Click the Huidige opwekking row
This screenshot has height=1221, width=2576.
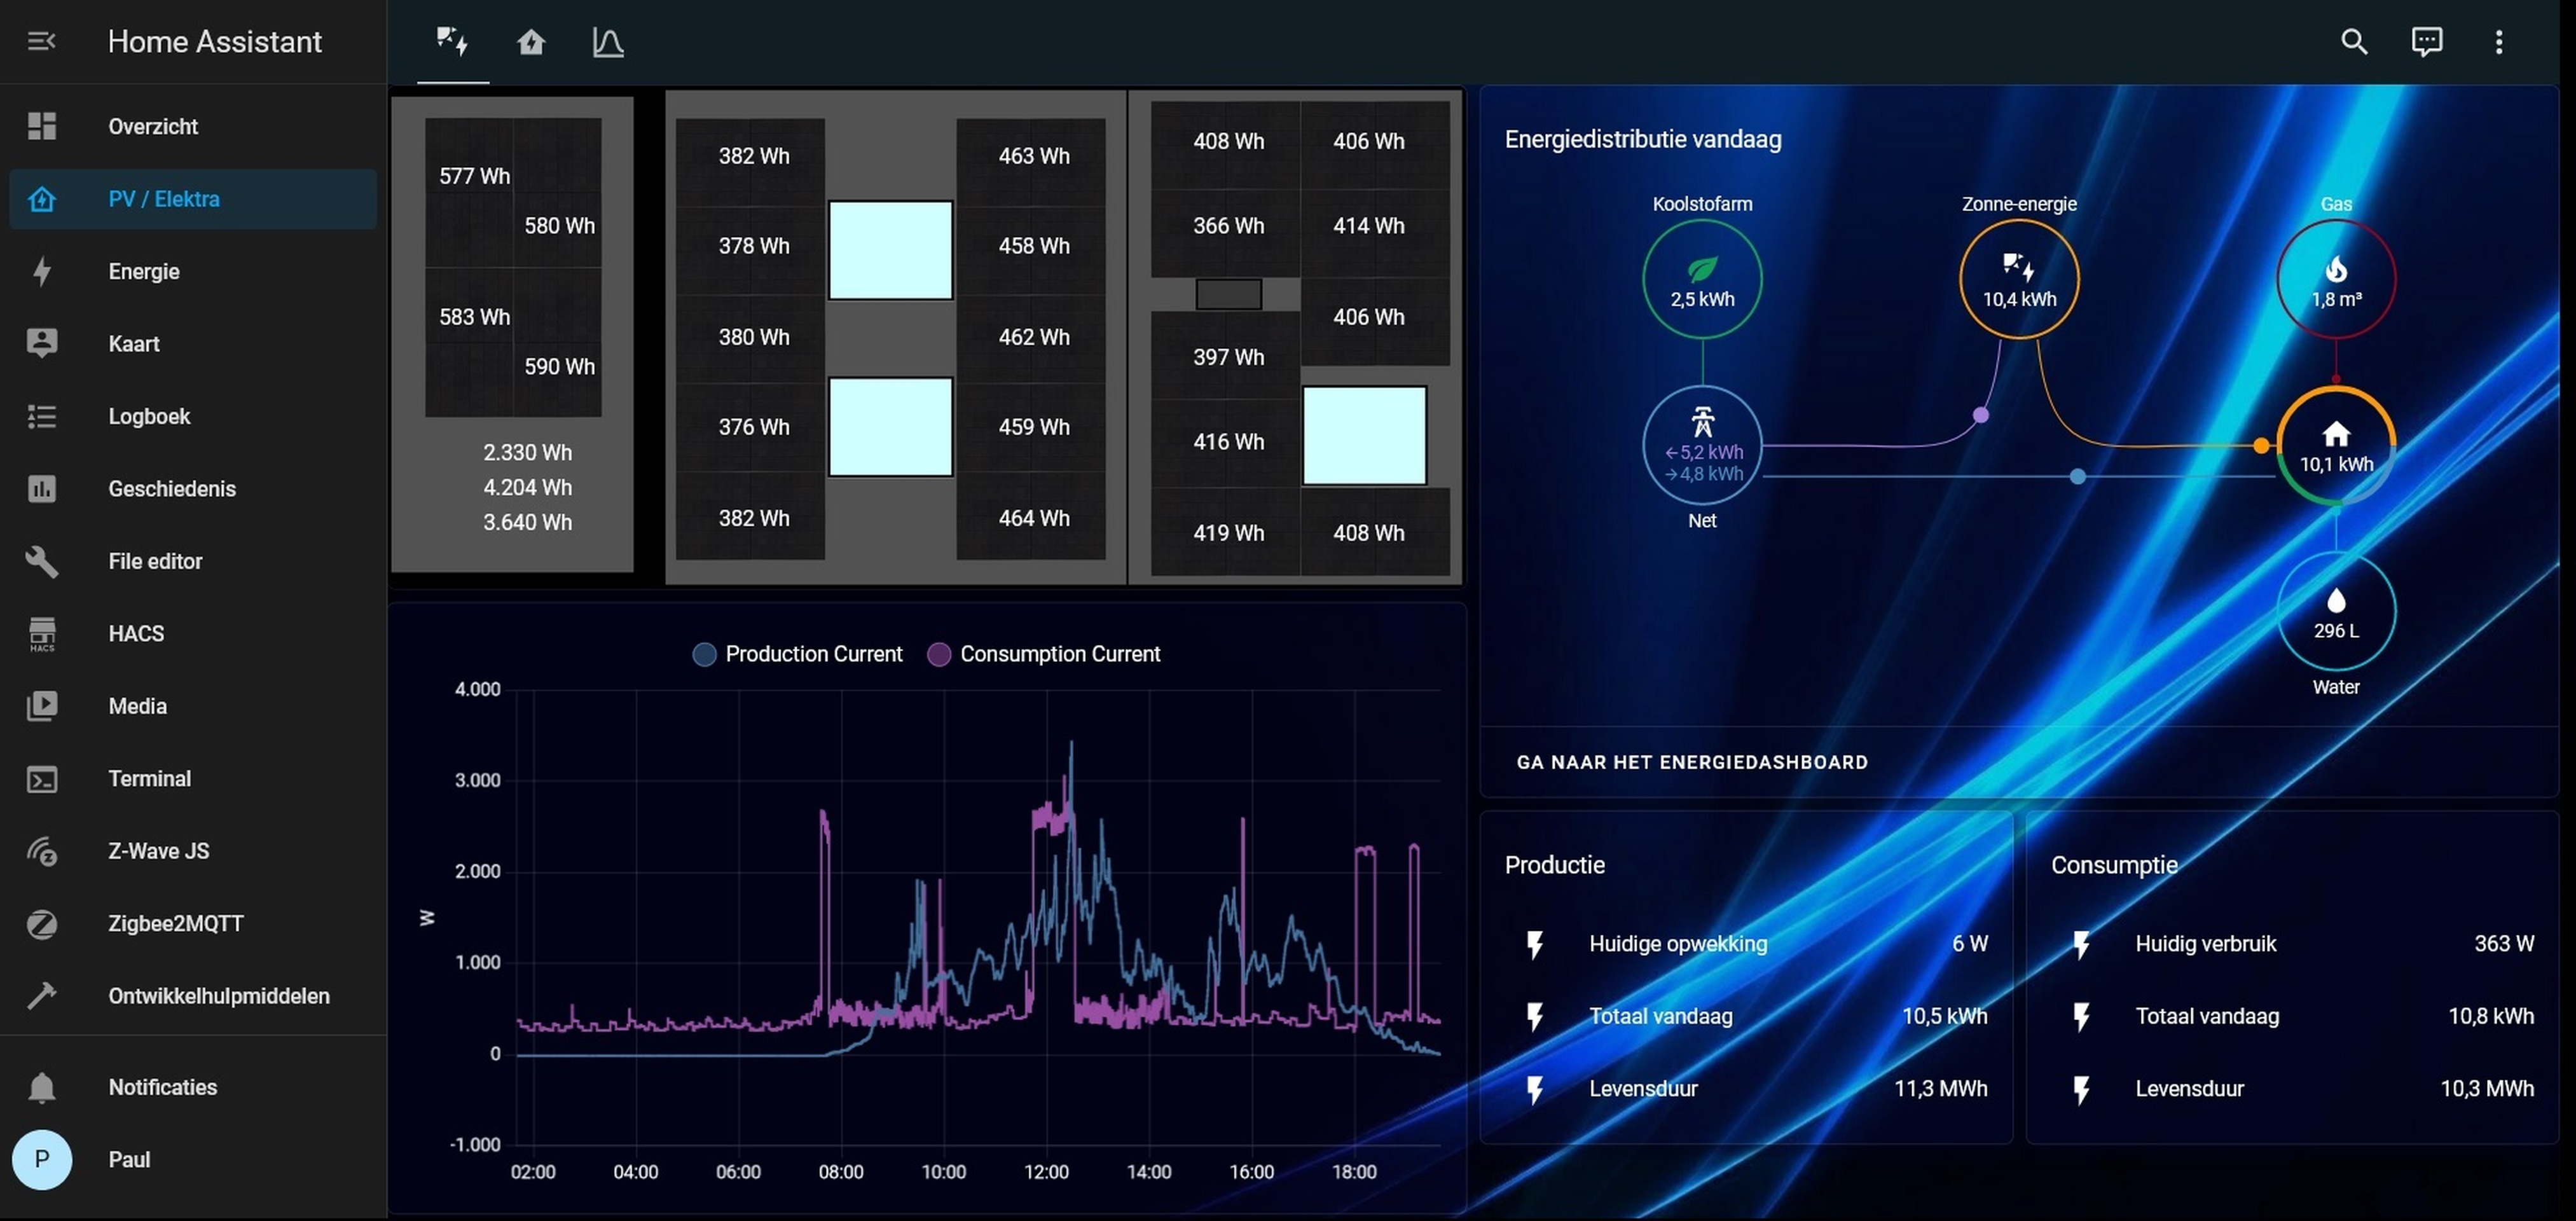click(x=1746, y=943)
